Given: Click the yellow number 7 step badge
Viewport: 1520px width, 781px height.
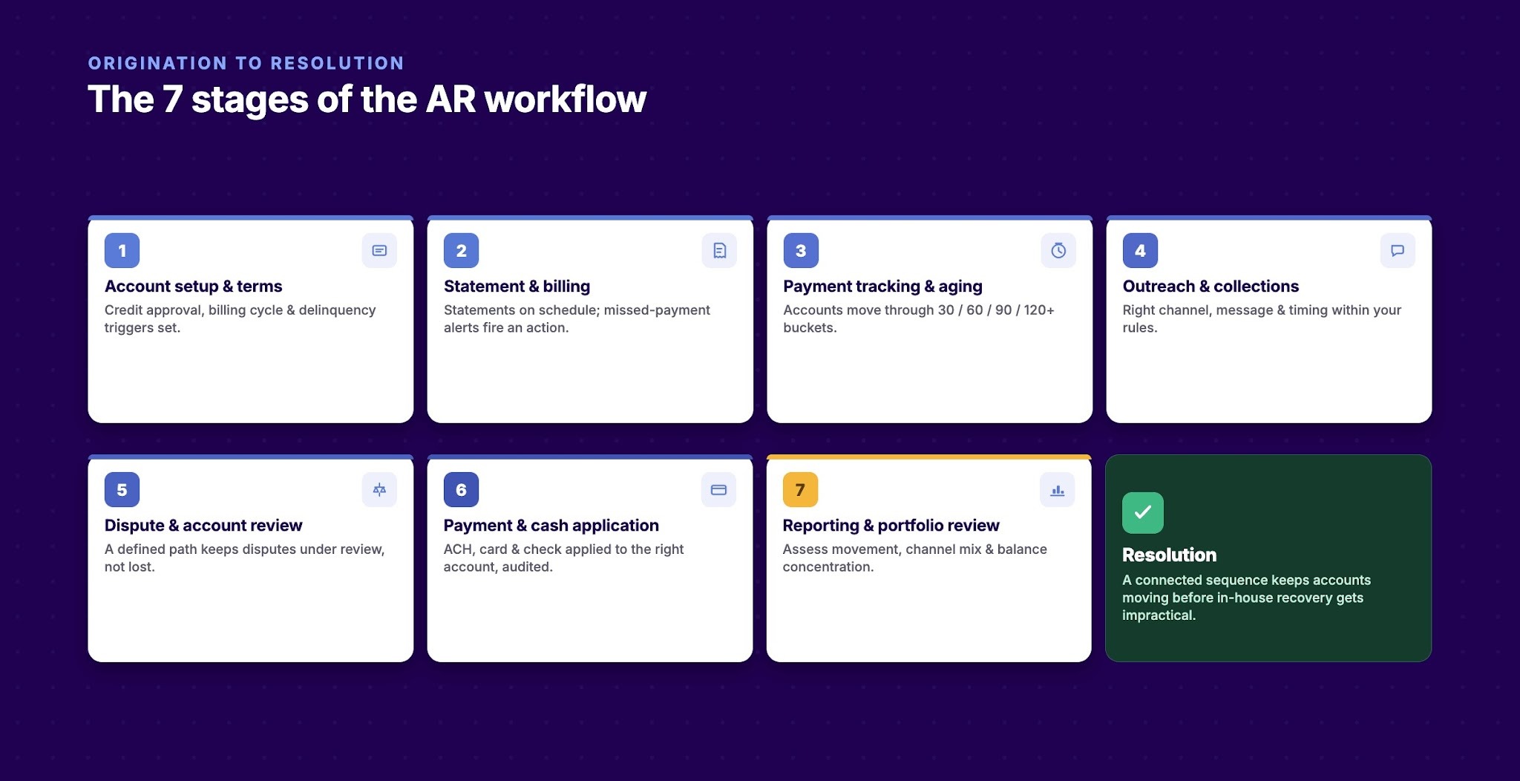Looking at the screenshot, I should (x=800, y=490).
